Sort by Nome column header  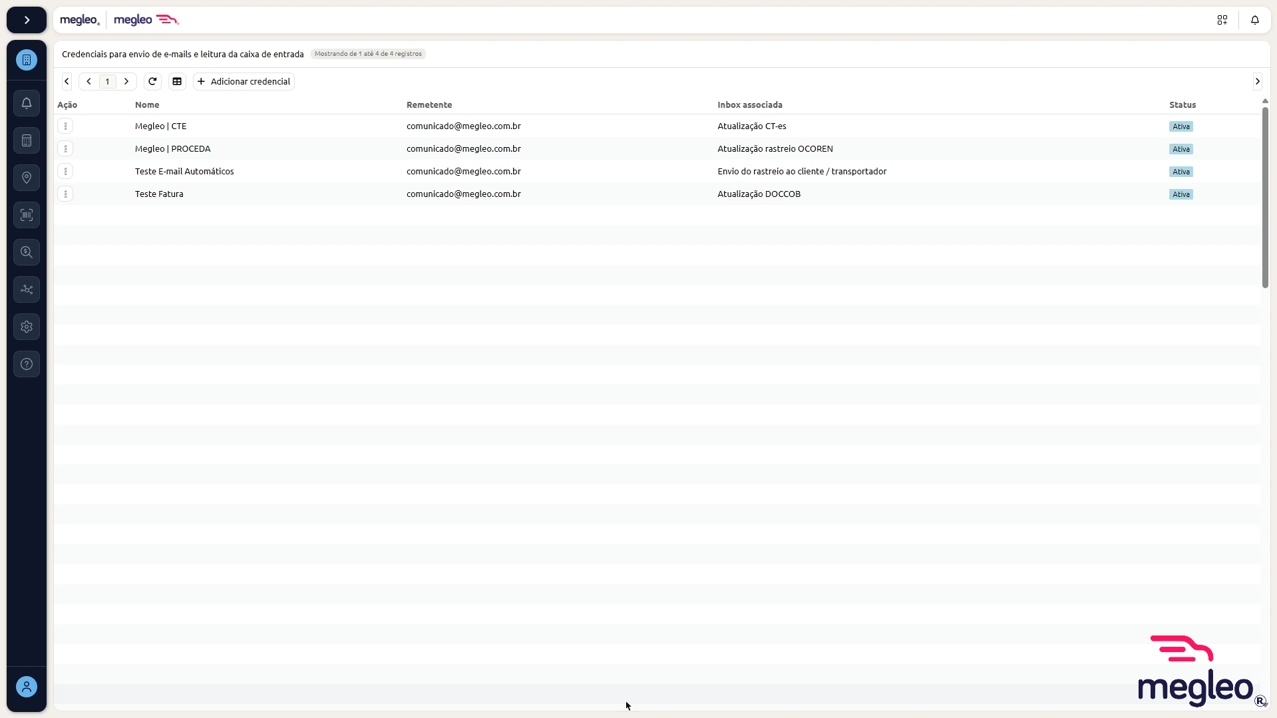[x=147, y=104]
